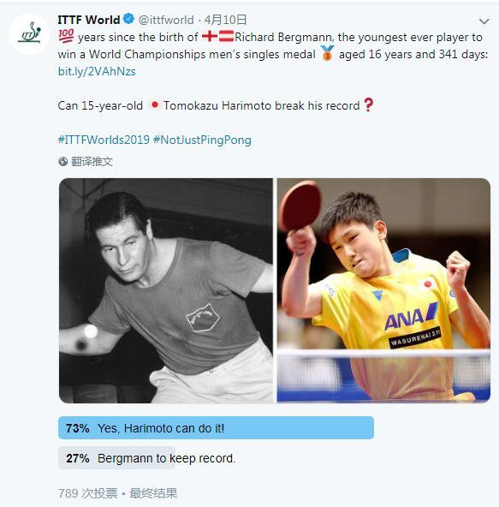Open the ITTF World profile avatar

click(29, 33)
